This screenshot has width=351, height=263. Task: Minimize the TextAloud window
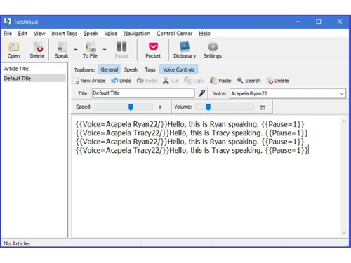pyautogui.click(x=298, y=22)
